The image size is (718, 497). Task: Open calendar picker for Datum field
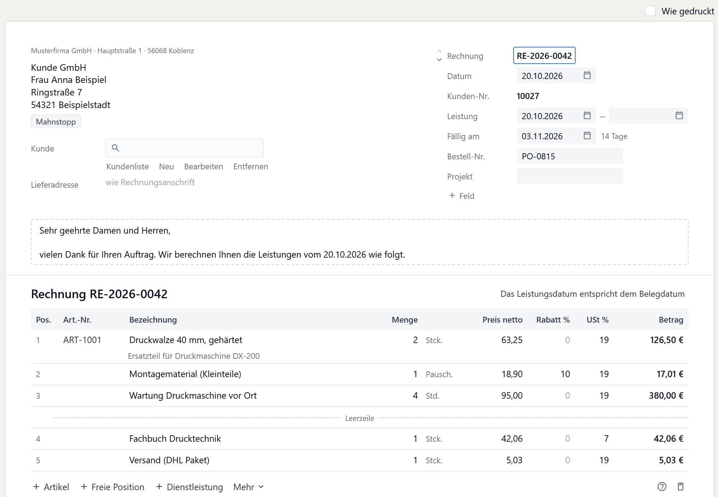[587, 75]
